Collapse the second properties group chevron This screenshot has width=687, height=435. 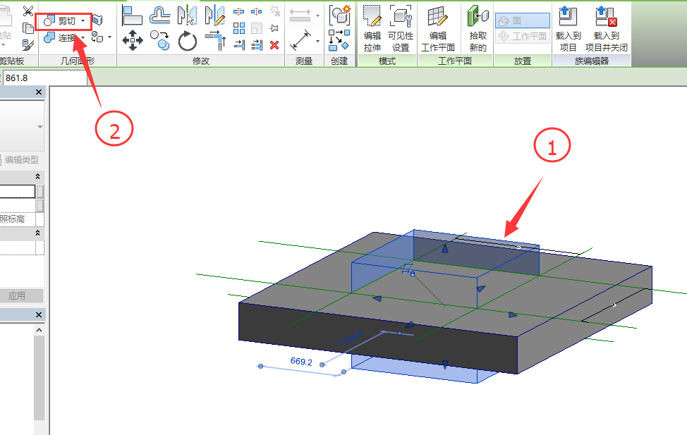(37, 233)
